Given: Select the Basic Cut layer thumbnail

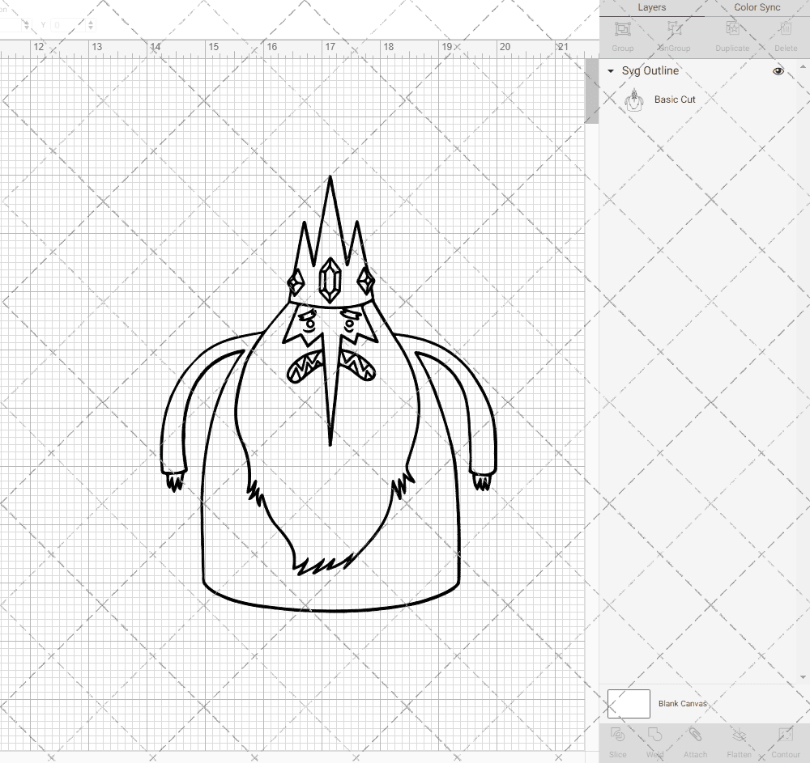Looking at the screenshot, I should 634,100.
